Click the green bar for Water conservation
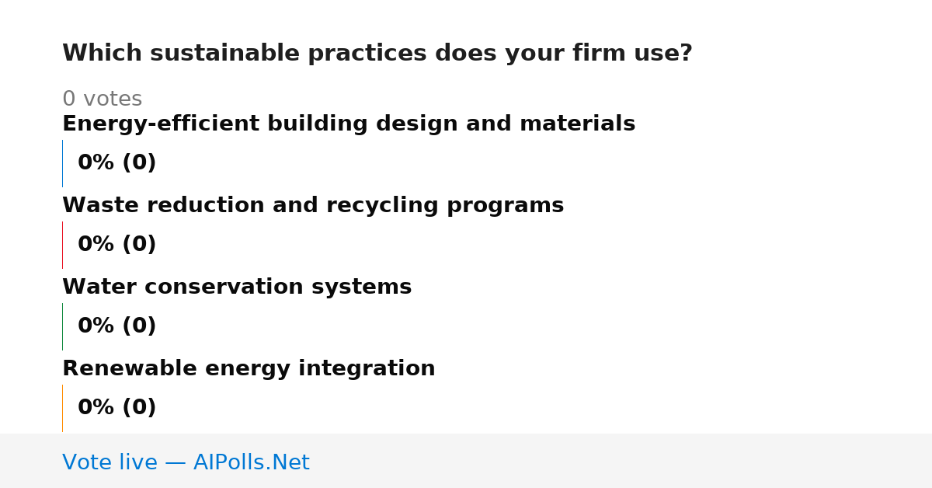Image resolution: width=932 pixels, height=488 pixels. pos(62,326)
